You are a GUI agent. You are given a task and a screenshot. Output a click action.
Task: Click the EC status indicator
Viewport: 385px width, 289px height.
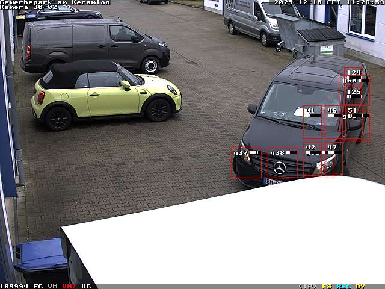pyautogui.click(x=38, y=286)
